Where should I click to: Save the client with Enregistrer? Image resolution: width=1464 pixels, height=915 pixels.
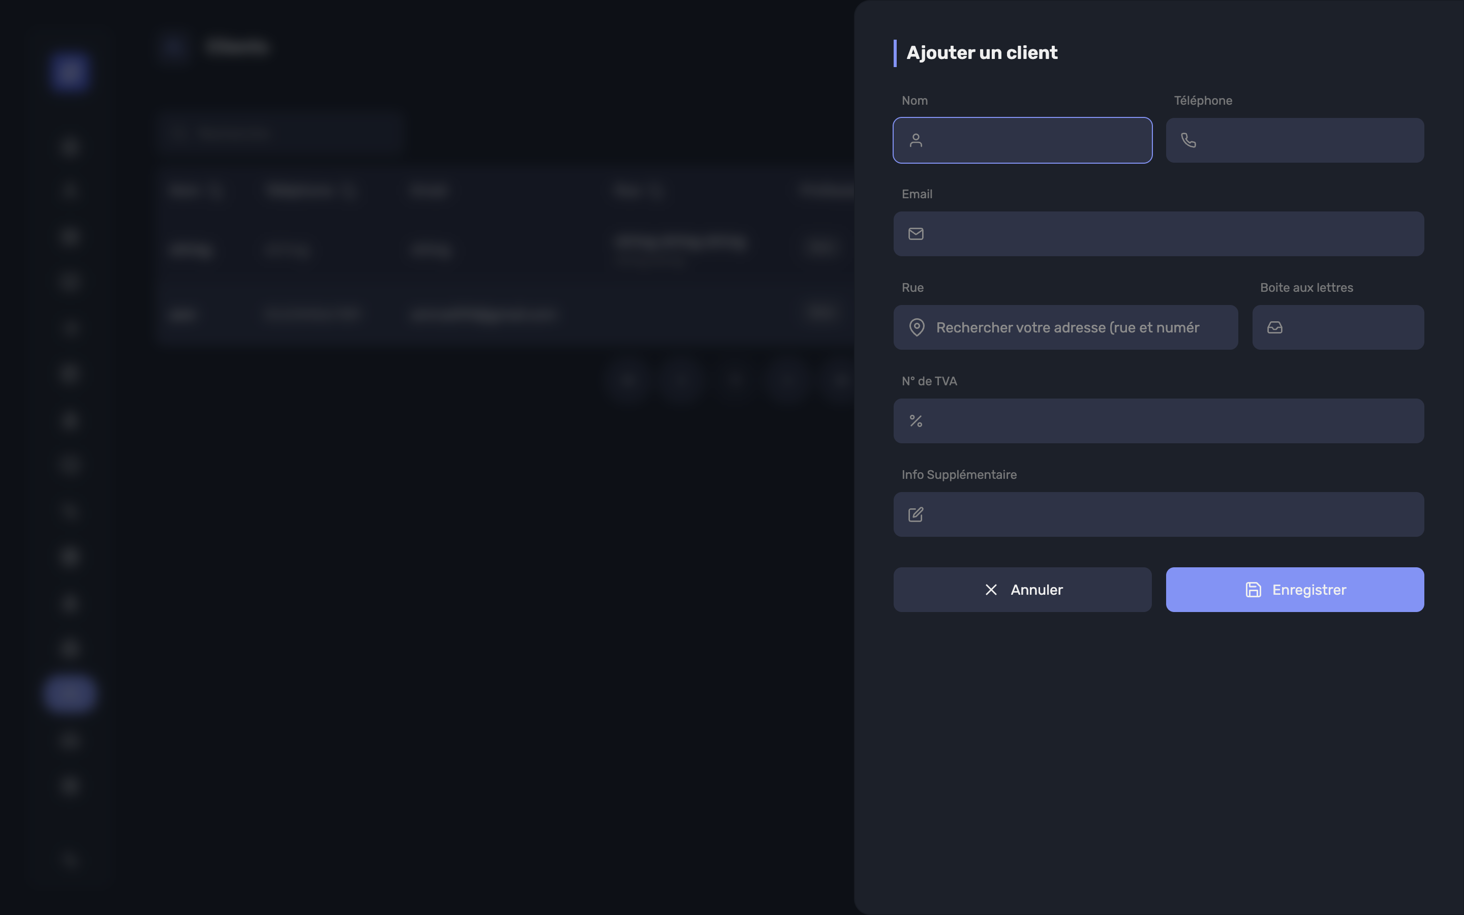[x=1295, y=590]
